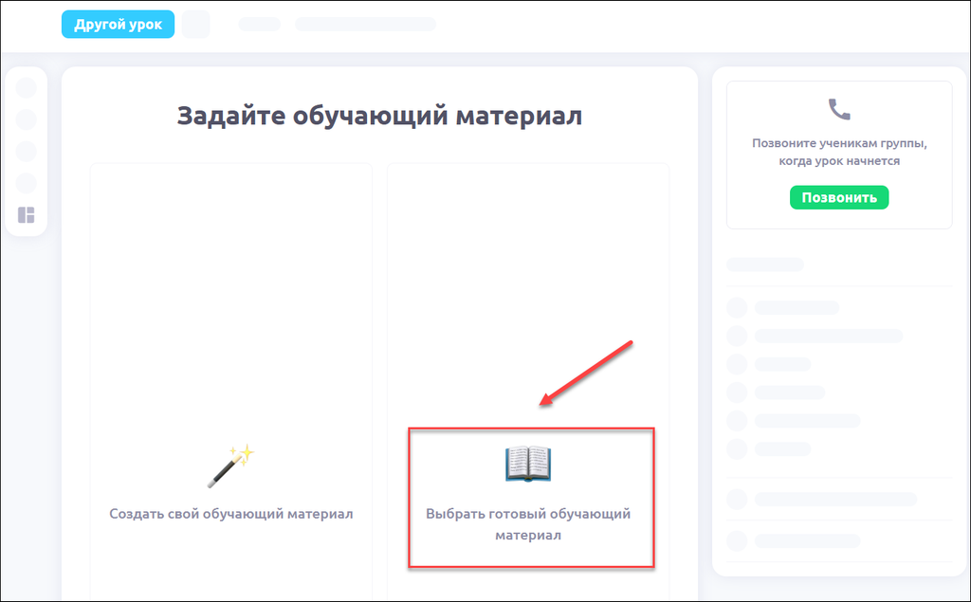971x602 pixels.
Task: Select the fourth circle in left sidebar
Action: point(27,183)
